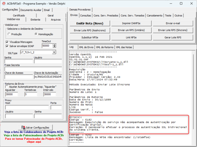
Task: Switch to the Configurações tab
Action: pyautogui.click(x=10, y=10)
